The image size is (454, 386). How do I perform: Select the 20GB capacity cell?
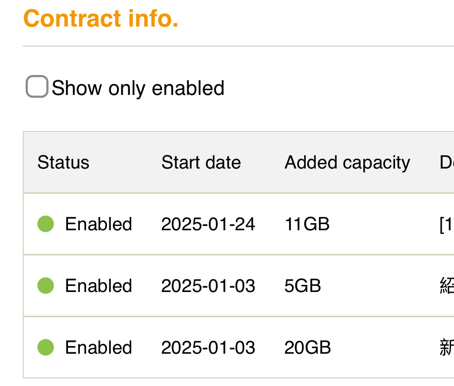[x=308, y=348]
